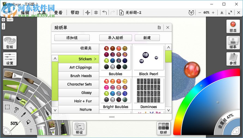Open the 型板 (Stencils) panel
Screen dimensions: 243x138
[10, 43]
